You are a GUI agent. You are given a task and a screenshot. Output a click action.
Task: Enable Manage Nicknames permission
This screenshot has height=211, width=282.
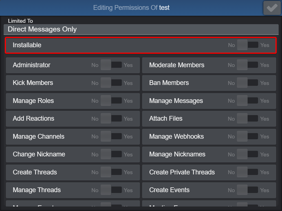click(x=248, y=154)
